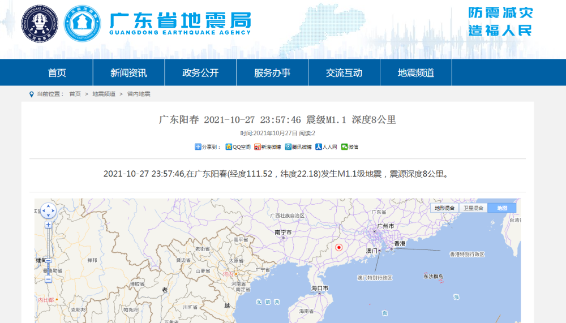Click the 地震频道 breadcrumb link
This screenshot has height=323, width=566.
tap(104, 94)
